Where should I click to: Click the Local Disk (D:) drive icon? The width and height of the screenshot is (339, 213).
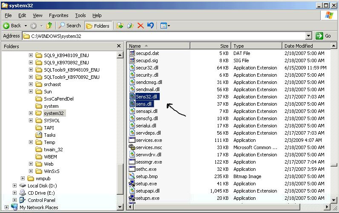pyautogui.click(x=22, y=186)
